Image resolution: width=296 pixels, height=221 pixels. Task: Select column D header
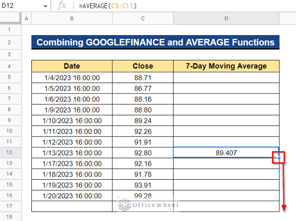pos(226,19)
